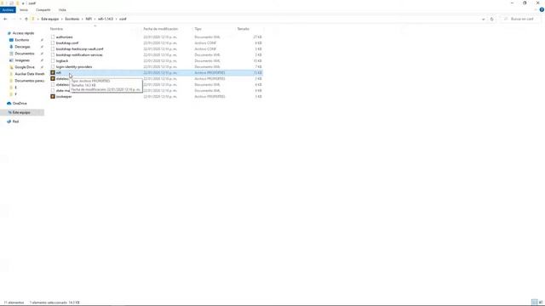This screenshot has height=306, width=545.
Task: Select the logback file
Action: (x=62, y=60)
